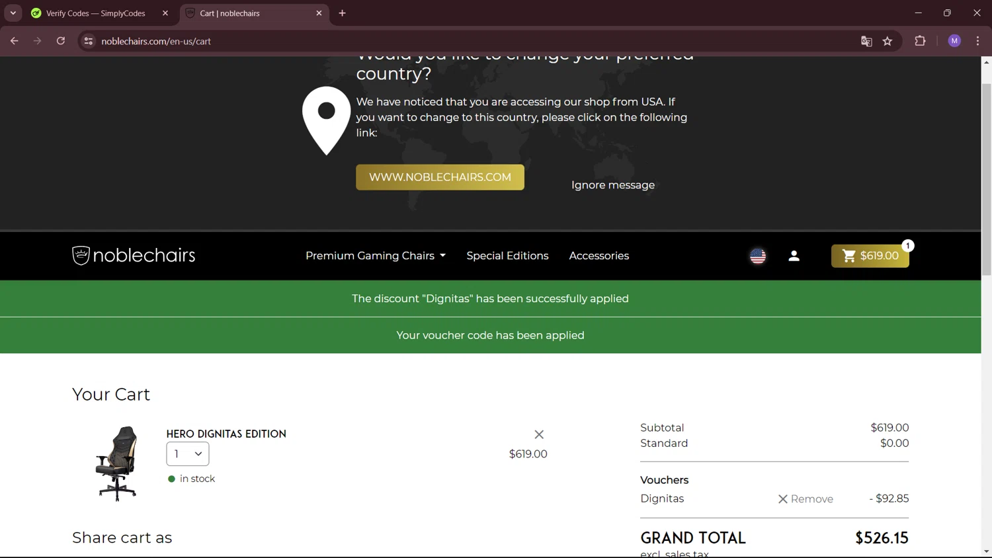Close the Verify Codes — SimplyCodes tab
This screenshot has height=558, width=992.
coord(165,13)
